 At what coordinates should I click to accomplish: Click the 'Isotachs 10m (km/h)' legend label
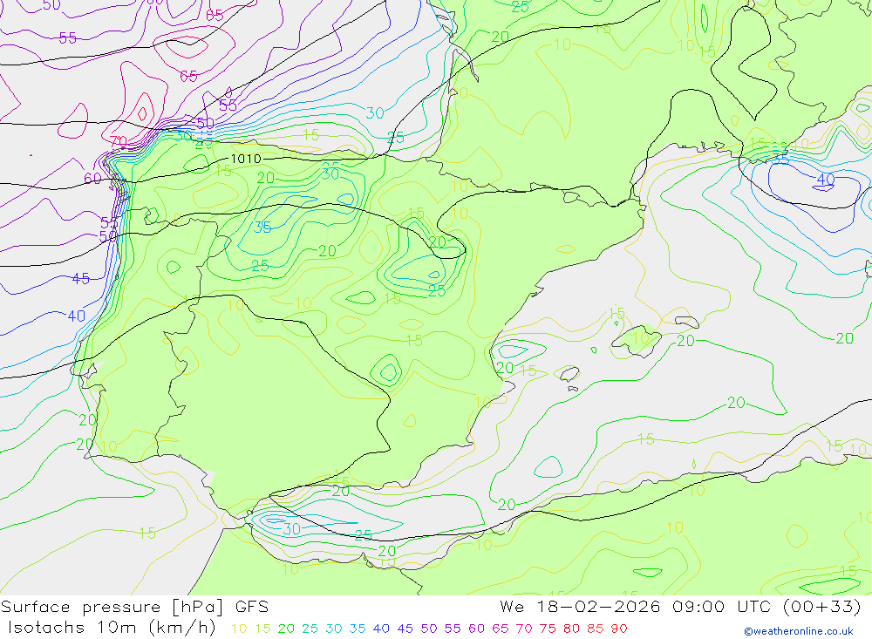coord(112,628)
